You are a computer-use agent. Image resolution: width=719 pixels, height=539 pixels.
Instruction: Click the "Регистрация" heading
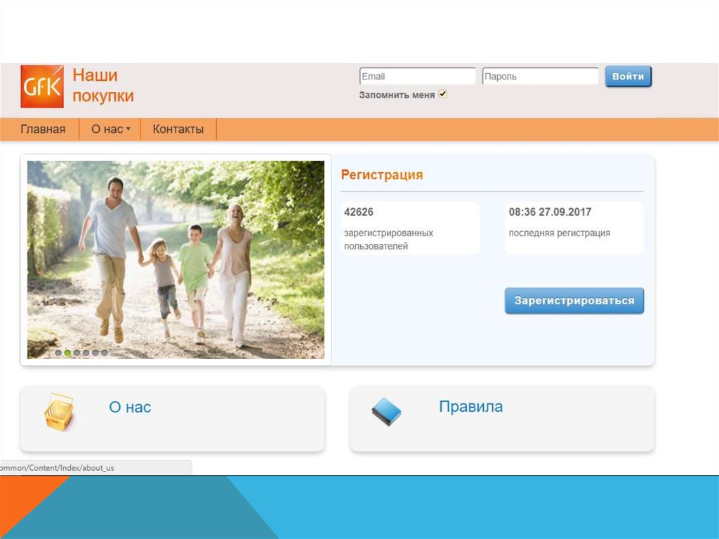pyautogui.click(x=382, y=175)
